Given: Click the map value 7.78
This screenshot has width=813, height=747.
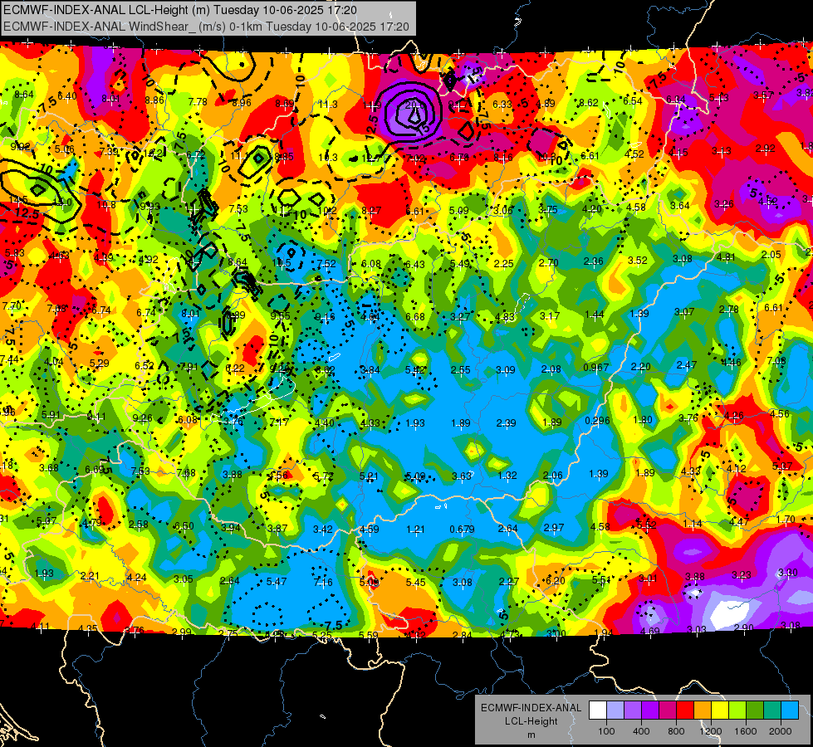Looking at the screenshot, I should [x=198, y=102].
